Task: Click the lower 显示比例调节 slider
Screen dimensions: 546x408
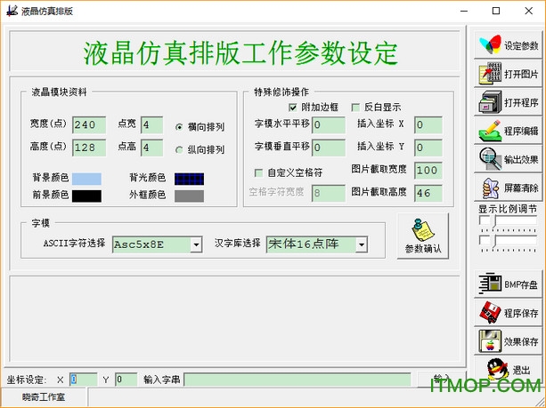Action: 508,241
